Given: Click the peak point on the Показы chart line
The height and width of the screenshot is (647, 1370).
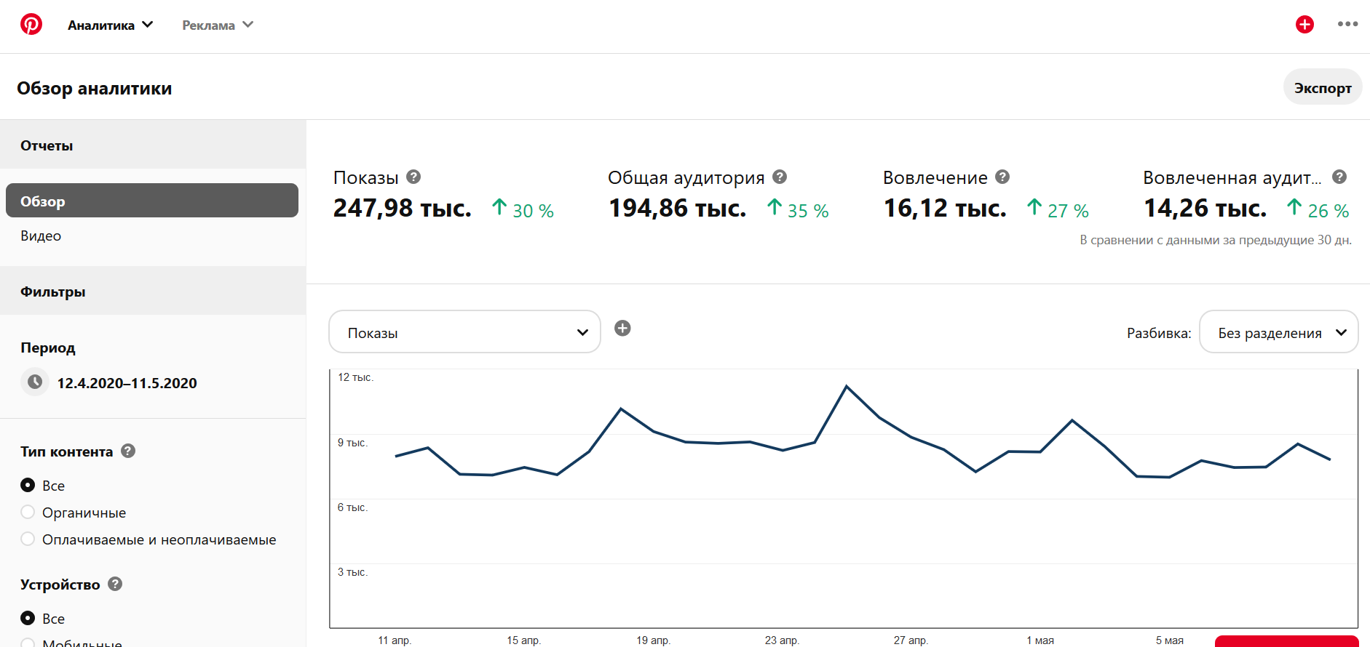Looking at the screenshot, I should click(x=847, y=386).
